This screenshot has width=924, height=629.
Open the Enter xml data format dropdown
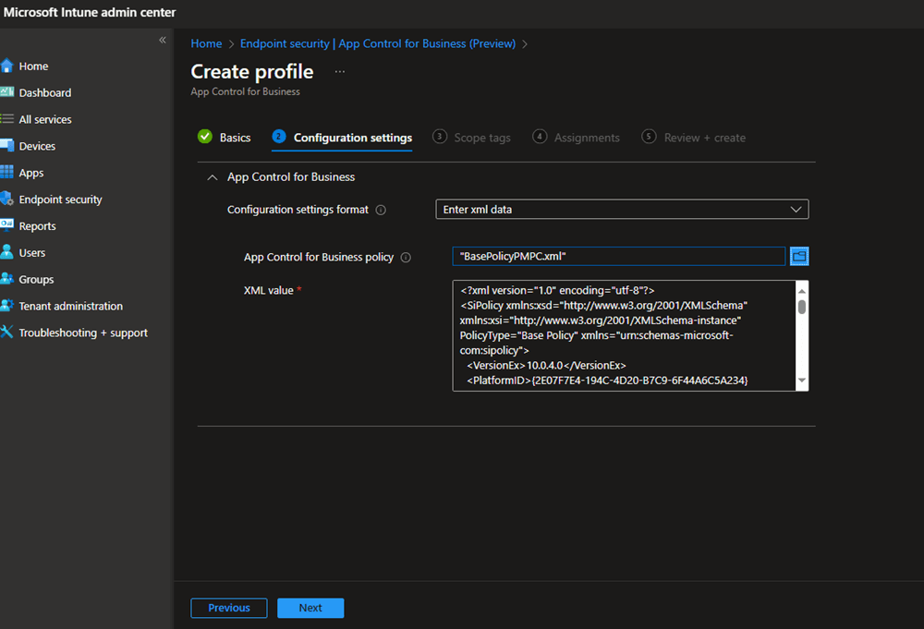pyautogui.click(x=622, y=209)
